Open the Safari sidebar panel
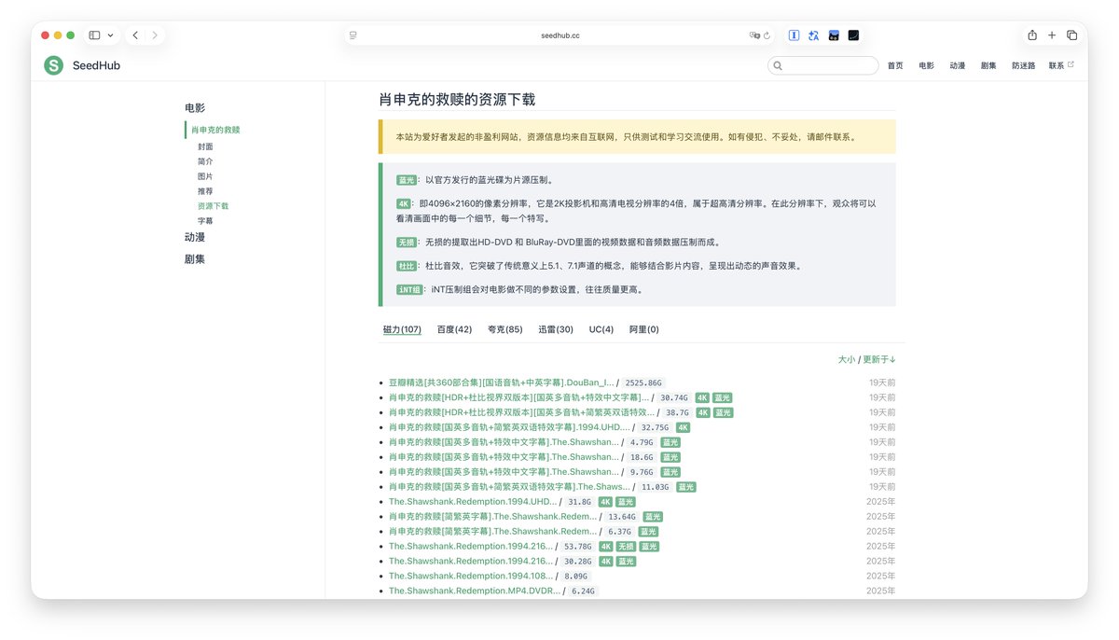 [94, 35]
